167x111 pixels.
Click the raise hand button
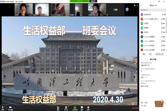click(x=150, y=54)
